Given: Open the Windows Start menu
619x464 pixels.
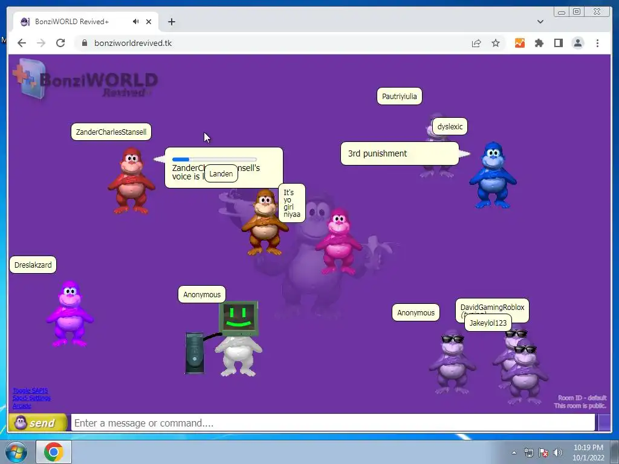Looking at the screenshot, I should tap(16, 452).
